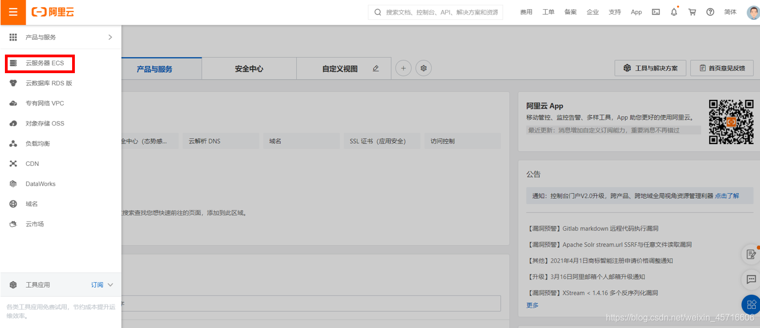Select 云数据库 RDS 版 label
This screenshot has width=760, height=328.
49,83
